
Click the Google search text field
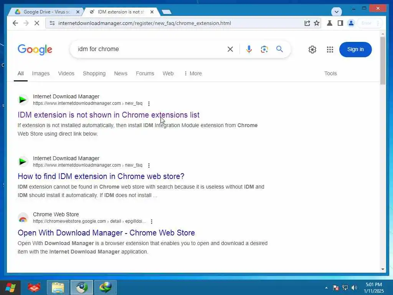click(x=150, y=49)
